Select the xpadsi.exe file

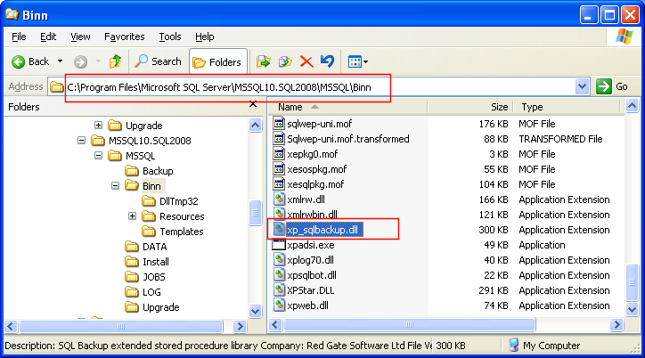[x=310, y=245]
